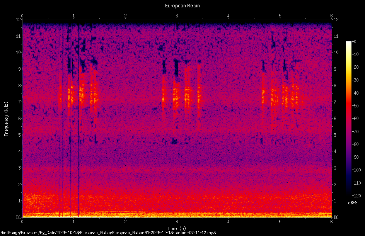
Task: Click the '-10' colorbar label
Action: [355, 54]
